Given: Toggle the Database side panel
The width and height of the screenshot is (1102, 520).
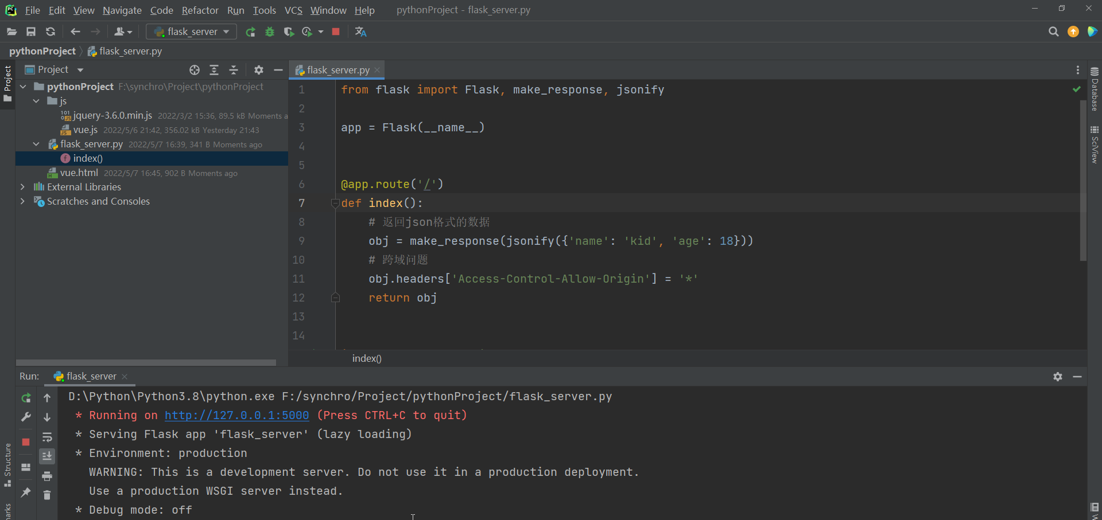Looking at the screenshot, I should click(1095, 89).
